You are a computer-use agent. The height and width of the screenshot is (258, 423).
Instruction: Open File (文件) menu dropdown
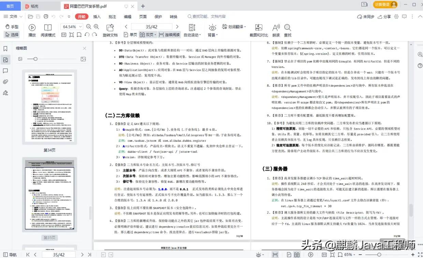click(x=13, y=16)
